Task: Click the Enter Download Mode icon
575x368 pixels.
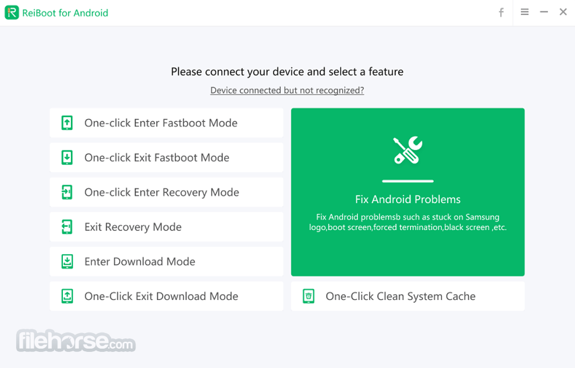Action: click(x=67, y=261)
